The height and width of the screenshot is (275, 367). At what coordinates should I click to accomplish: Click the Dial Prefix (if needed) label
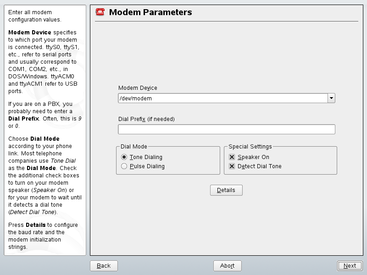tap(146, 119)
